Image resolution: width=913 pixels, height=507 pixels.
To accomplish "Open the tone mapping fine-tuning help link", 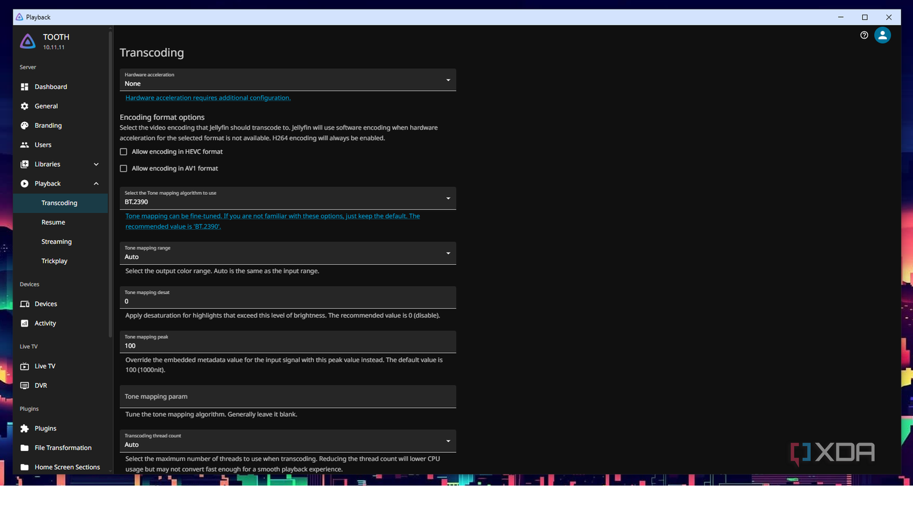I will pyautogui.click(x=273, y=222).
